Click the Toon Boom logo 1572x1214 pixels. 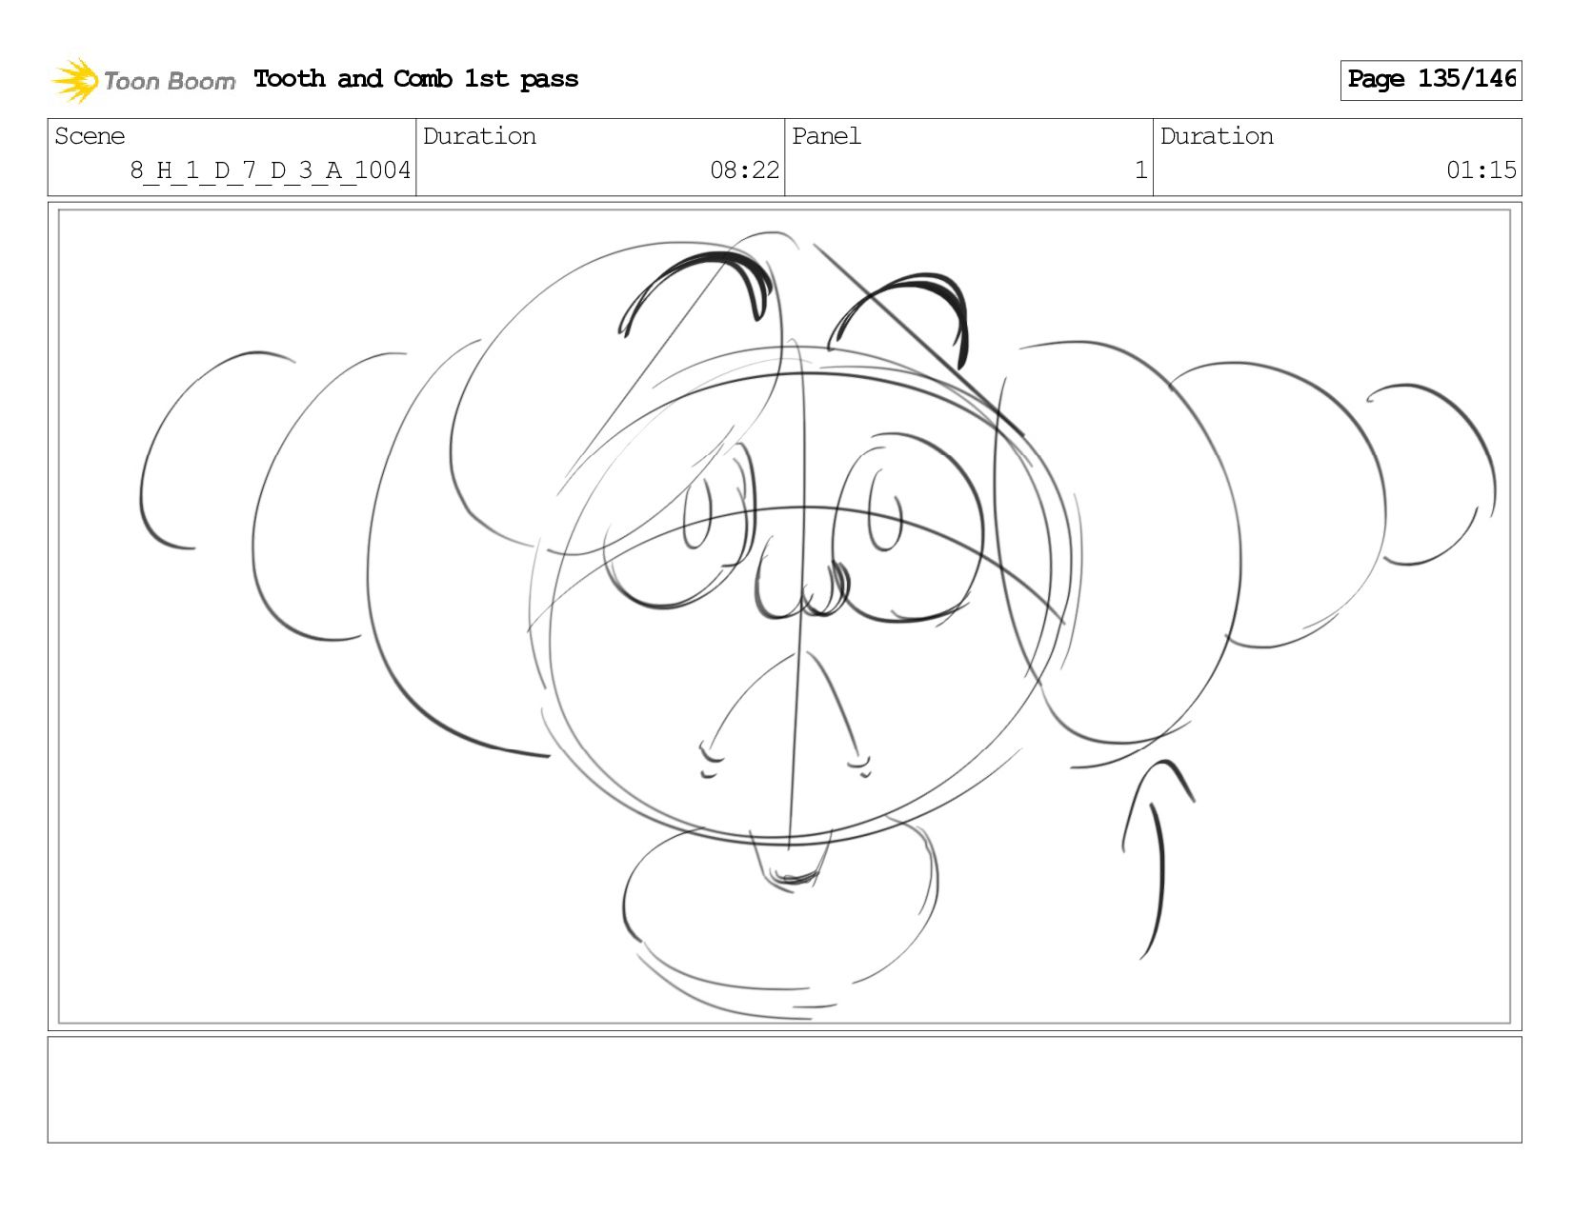143,80
